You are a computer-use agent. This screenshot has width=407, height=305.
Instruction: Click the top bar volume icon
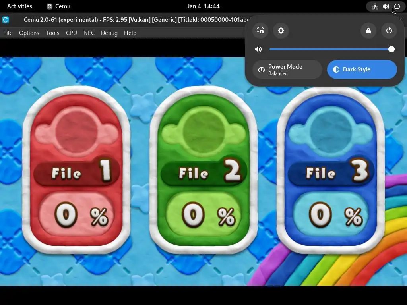coord(386,6)
